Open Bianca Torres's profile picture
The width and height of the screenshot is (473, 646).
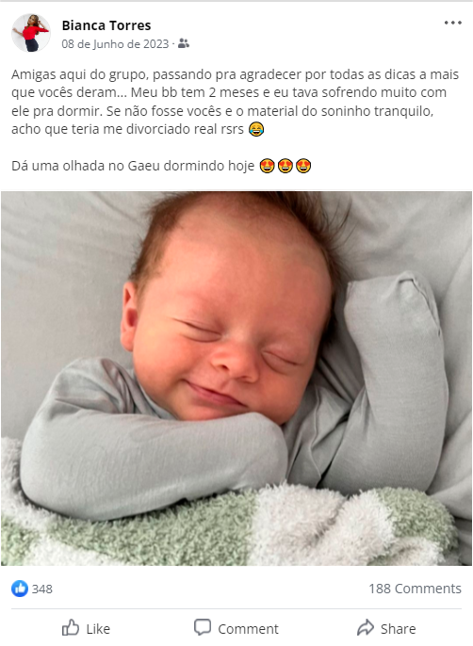31,33
